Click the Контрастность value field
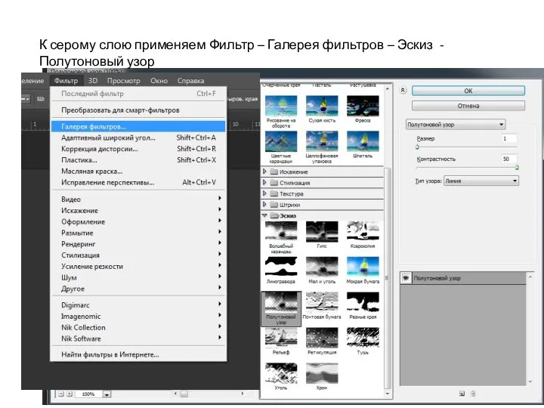The image size is (544, 408). click(509, 159)
